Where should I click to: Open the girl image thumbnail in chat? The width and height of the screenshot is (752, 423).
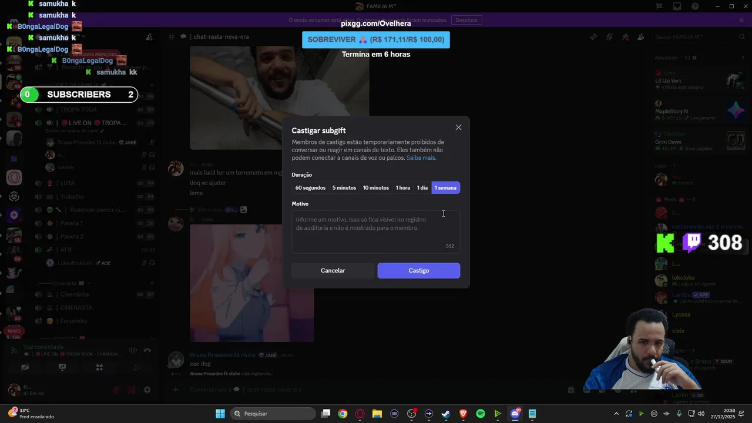[251, 283]
